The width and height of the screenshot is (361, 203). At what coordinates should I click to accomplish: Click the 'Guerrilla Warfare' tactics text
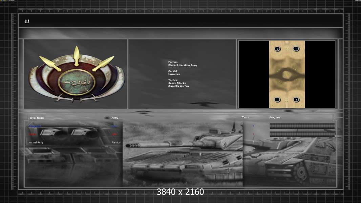coord(179,86)
